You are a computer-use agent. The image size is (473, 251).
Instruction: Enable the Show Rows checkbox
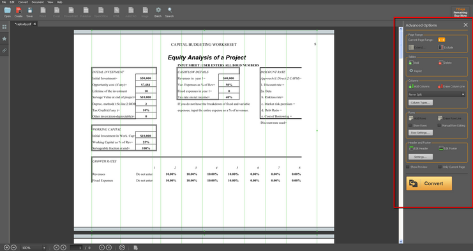[410, 125]
